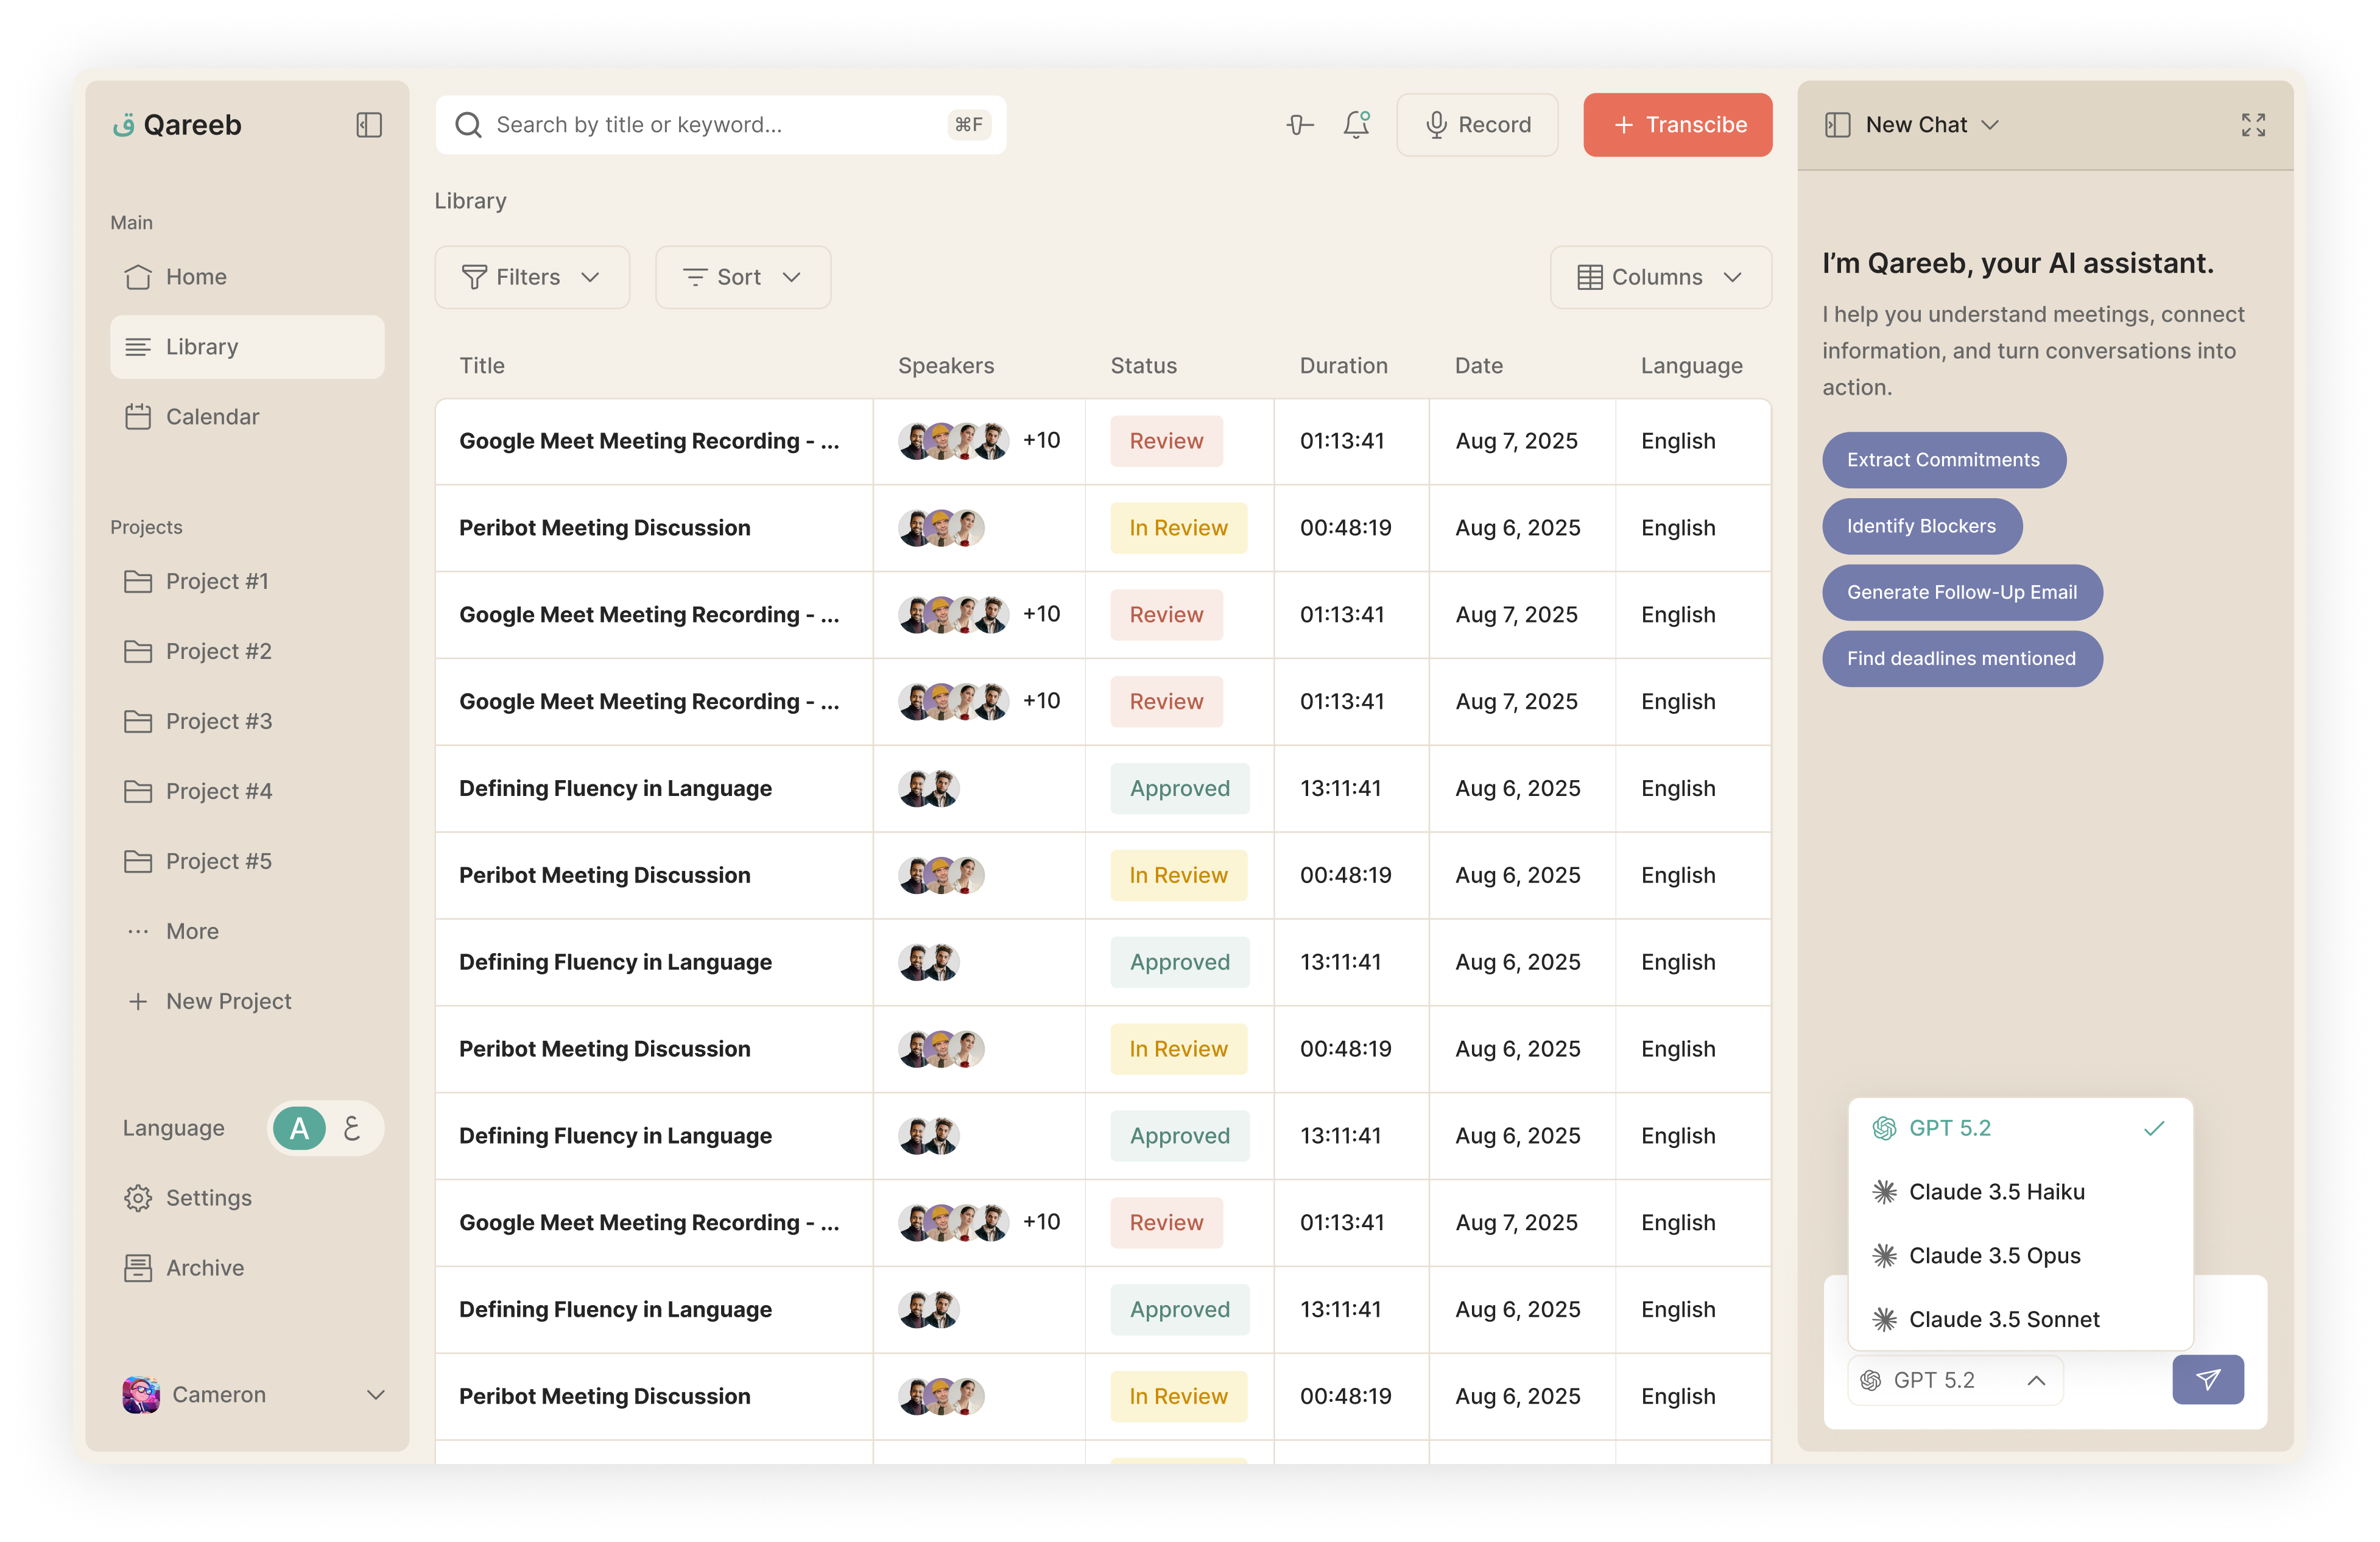This screenshot has height=1542, width=2380.
Task: Click the Status column header
Action: tap(1143, 366)
